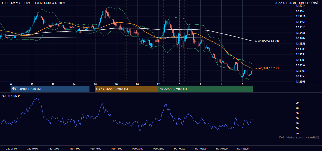Click the HistData.com data source credit
Screen dimensions: 322x151
[x=299, y=137]
